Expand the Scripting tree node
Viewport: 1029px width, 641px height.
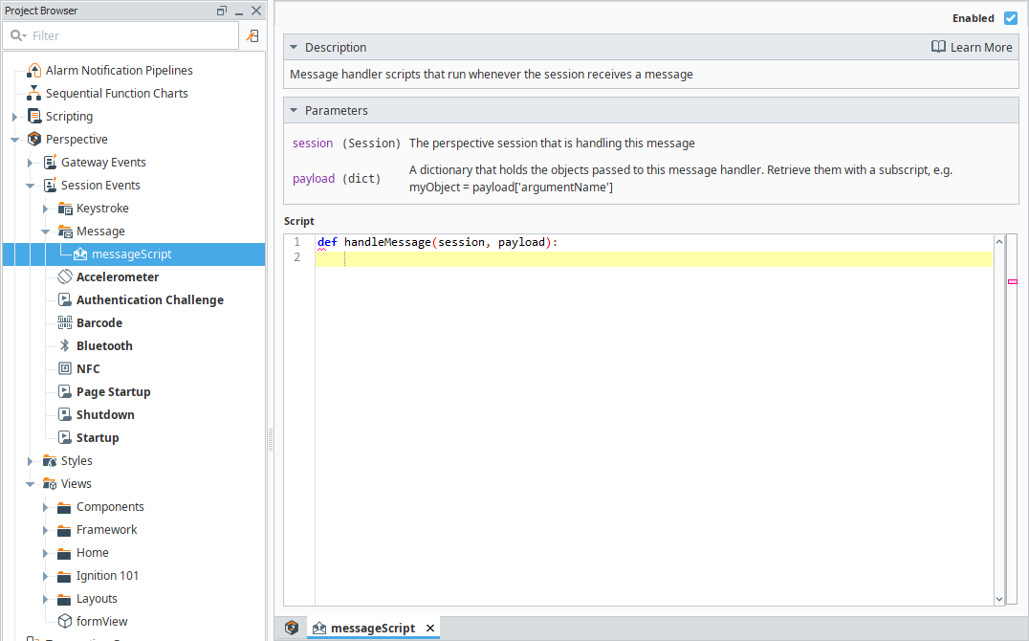click(x=14, y=117)
